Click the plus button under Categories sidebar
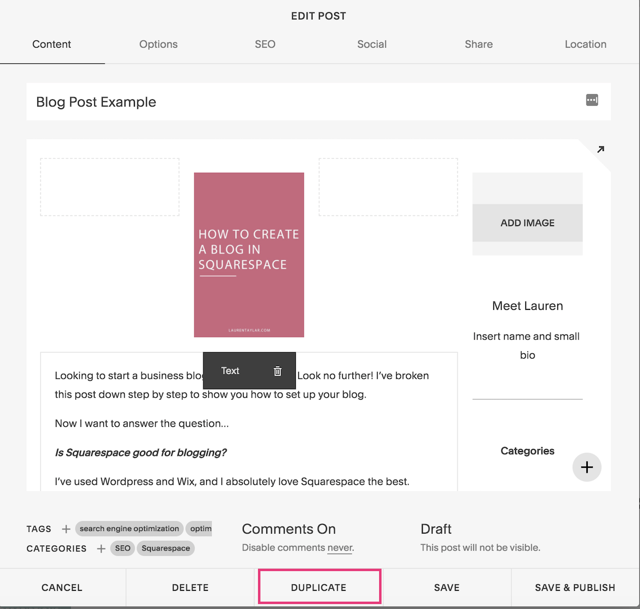Viewport: 640px width, 609px height. click(587, 467)
